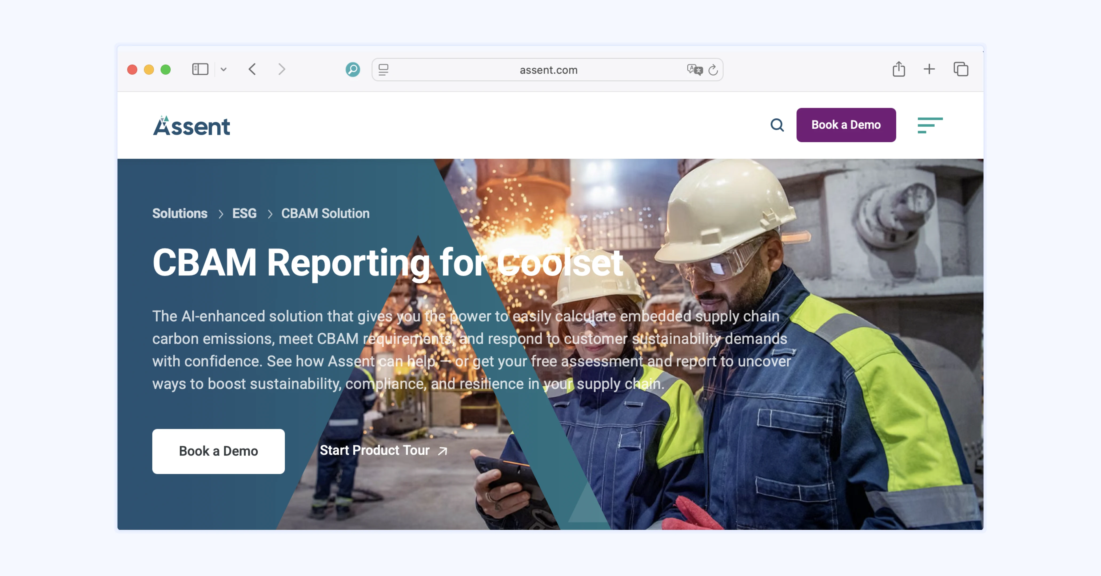This screenshot has width=1101, height=576.
Task: Click the teal search extension icon
Action: 353,69
